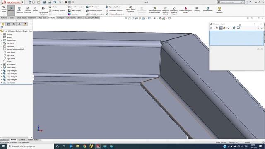Click the filter icon in feature tree
265x149 pixels.
click(x=2, y=28)
